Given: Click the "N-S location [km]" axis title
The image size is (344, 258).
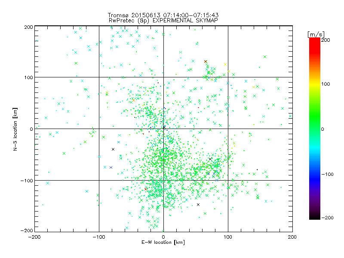Looking at the screenshot, I should point(15,129).
